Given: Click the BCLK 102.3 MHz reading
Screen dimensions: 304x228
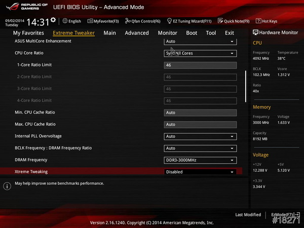Looking at the screenshot, I should click(x=261, y=74).
